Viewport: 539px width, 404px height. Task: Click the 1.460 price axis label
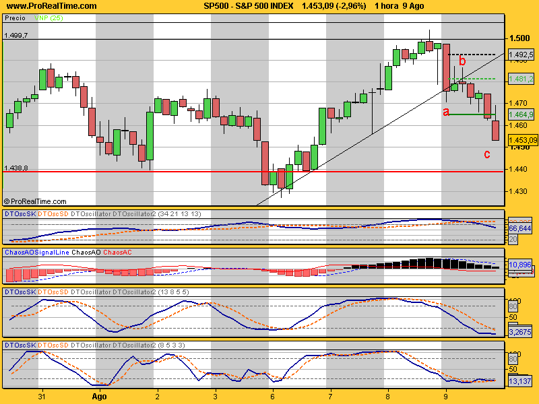click(x=518, y=125)
